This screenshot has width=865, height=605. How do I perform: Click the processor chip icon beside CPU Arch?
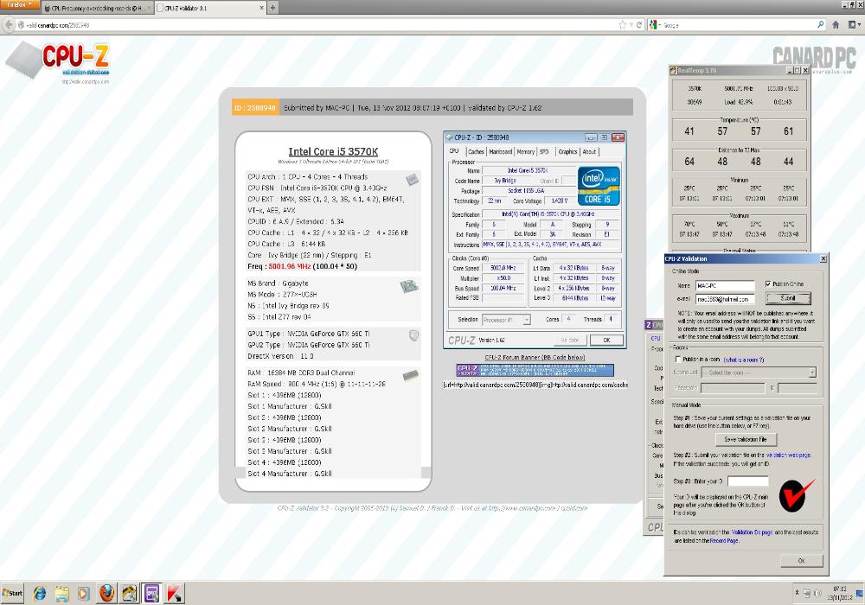[x=412, y=179]
